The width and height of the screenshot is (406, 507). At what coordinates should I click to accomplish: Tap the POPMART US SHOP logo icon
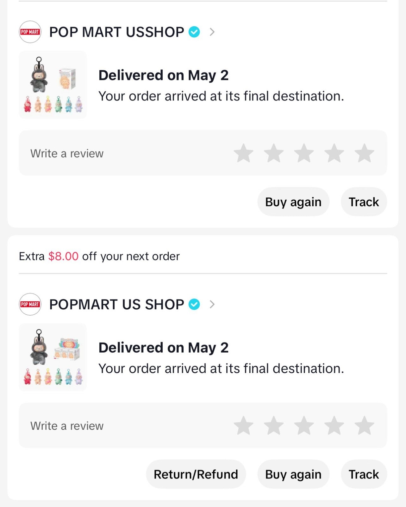[x=30, y=304]
